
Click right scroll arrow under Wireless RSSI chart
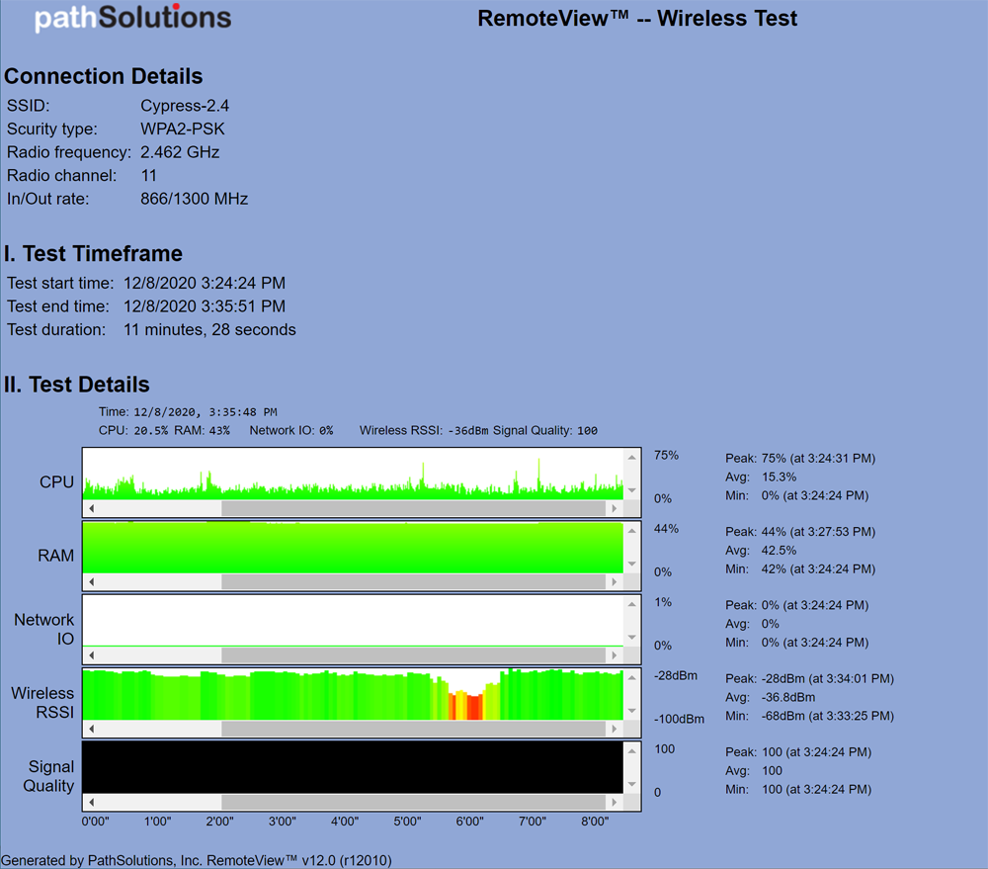[x=614, y=729]
